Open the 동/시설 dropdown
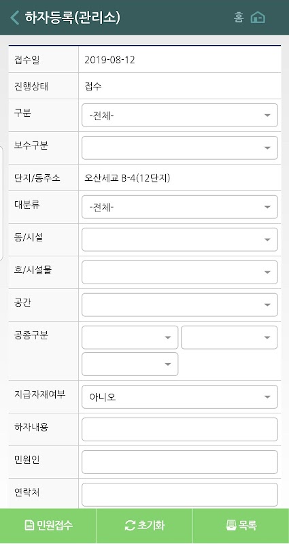 pos(180,239)
